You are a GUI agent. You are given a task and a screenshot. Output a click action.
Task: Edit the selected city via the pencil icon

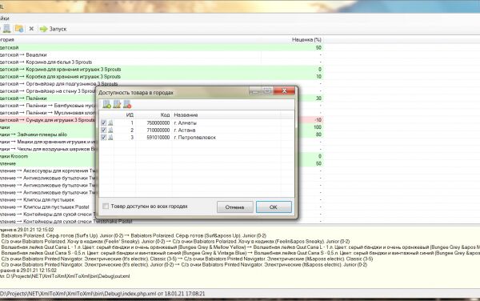[x=117, y=104]
